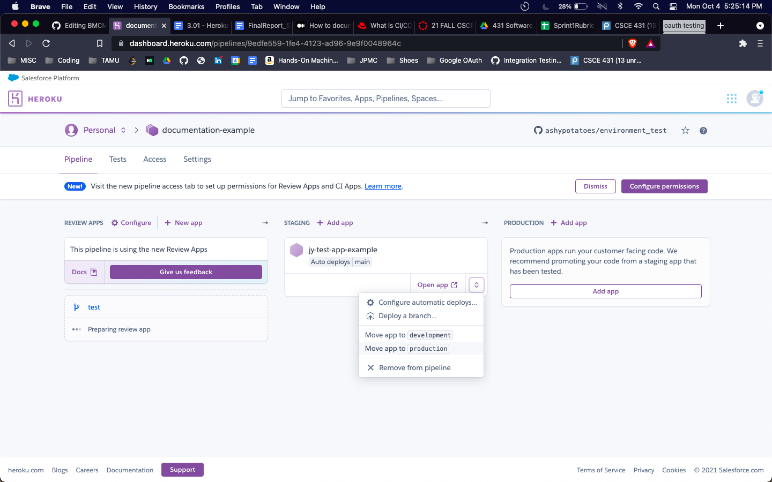This screenshot has height=482, width=772.
Task: Switch to the Settings tab
Action: click(x=197, y=159)
